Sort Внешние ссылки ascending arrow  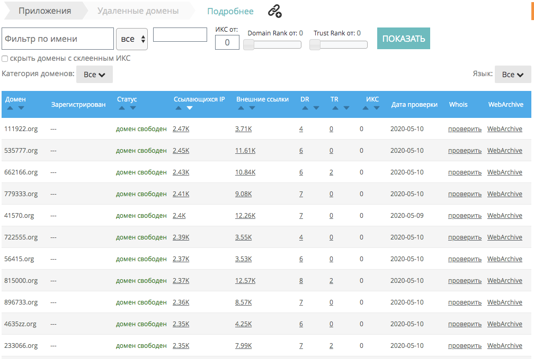(x=241, y=108)
